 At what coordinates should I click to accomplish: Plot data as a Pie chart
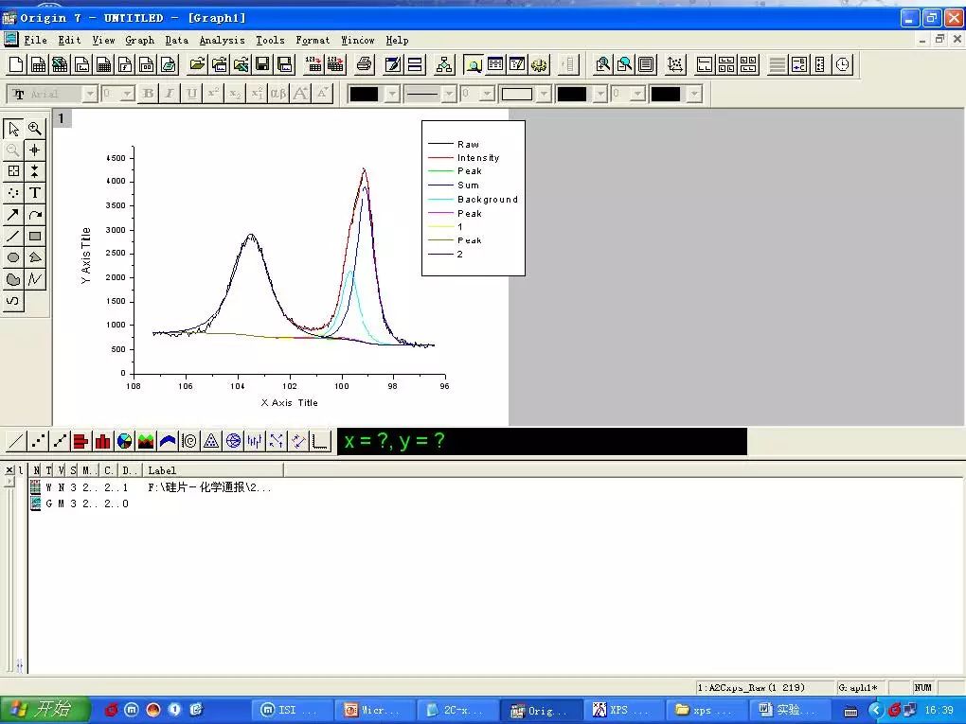click(124, 441)
